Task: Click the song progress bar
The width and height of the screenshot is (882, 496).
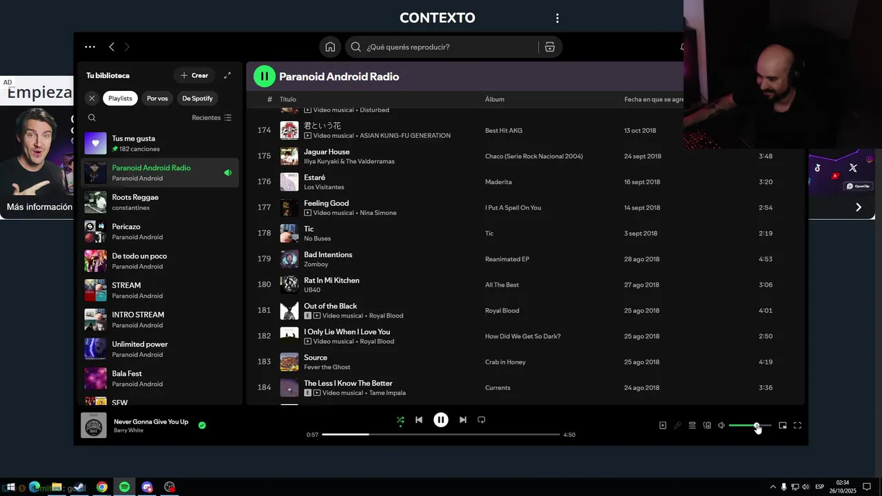Action: 441,435
